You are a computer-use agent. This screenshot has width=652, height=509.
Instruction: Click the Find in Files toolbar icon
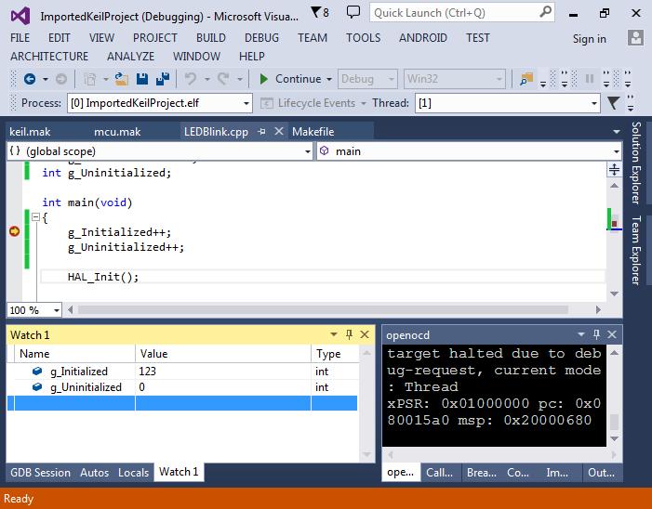(x=526, y=79)
